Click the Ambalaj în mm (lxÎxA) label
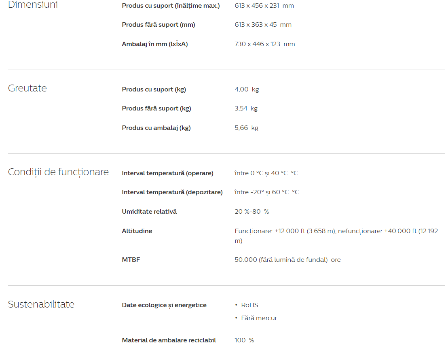 (x=155, y=44)
